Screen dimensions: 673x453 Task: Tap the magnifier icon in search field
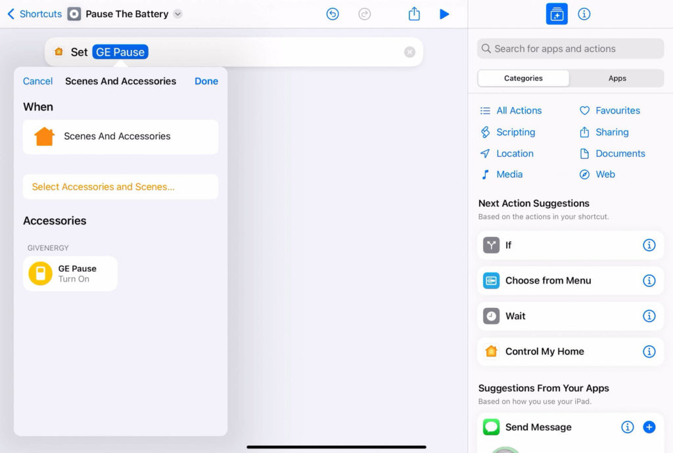pos(486,49)
